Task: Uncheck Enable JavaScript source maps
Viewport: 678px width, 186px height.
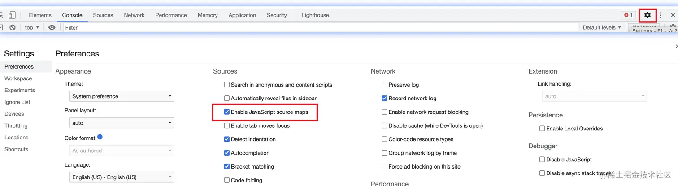Action: pyautogui.click(x=227, y=112)
